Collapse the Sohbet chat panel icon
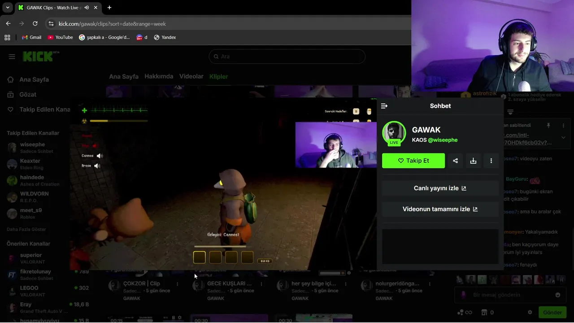574x323 pixels. click(384, 106)
